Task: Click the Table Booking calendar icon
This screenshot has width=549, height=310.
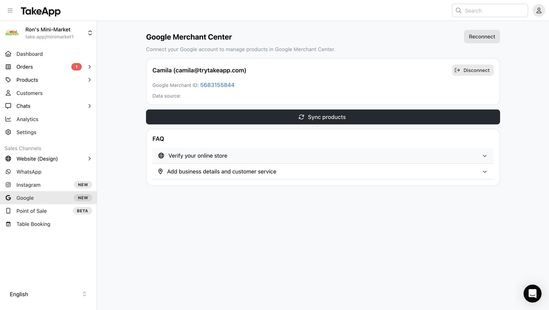Action: [x=8, y=224]
